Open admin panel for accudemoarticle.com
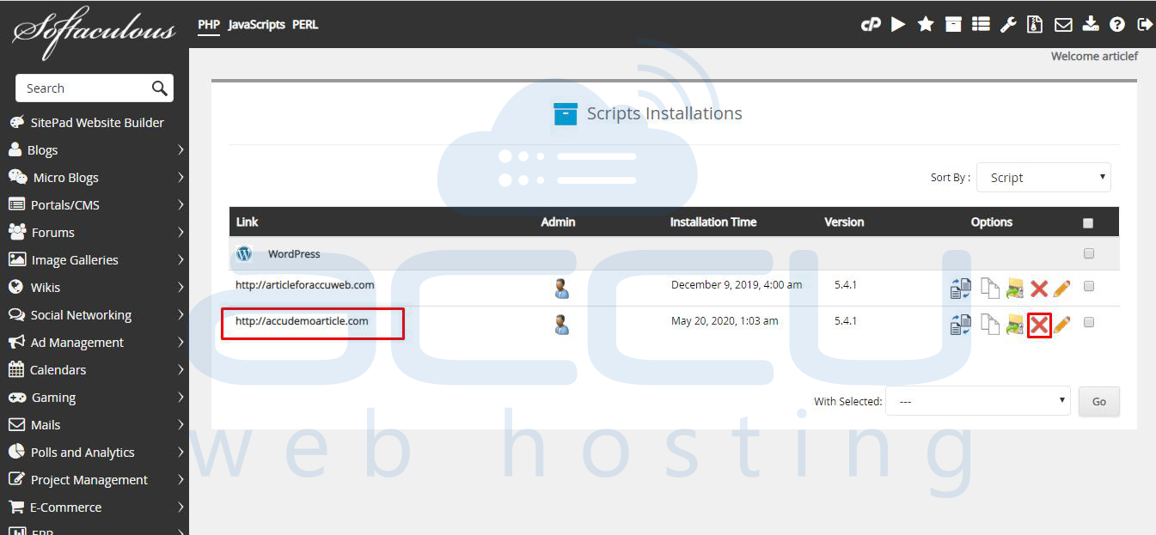The image size is (1156, 535). point(562,325)
